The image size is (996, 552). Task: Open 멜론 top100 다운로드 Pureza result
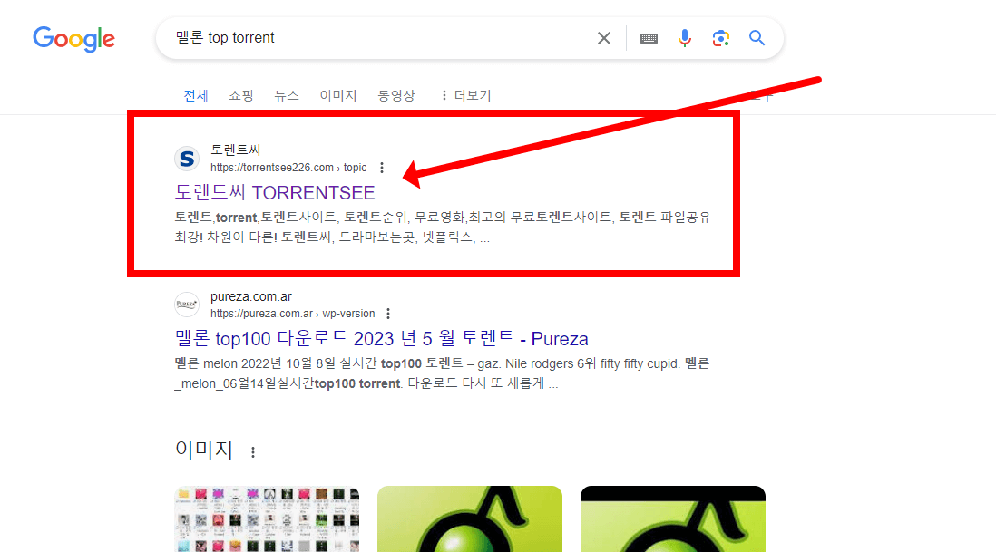click(x=381, y=338)
